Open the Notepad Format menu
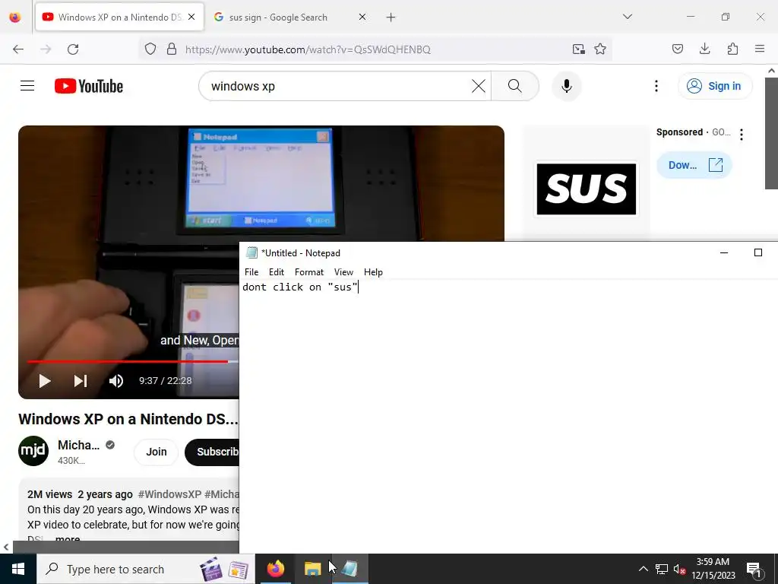Viewport: 778px width, 584px height. click(x=309, y=272)
